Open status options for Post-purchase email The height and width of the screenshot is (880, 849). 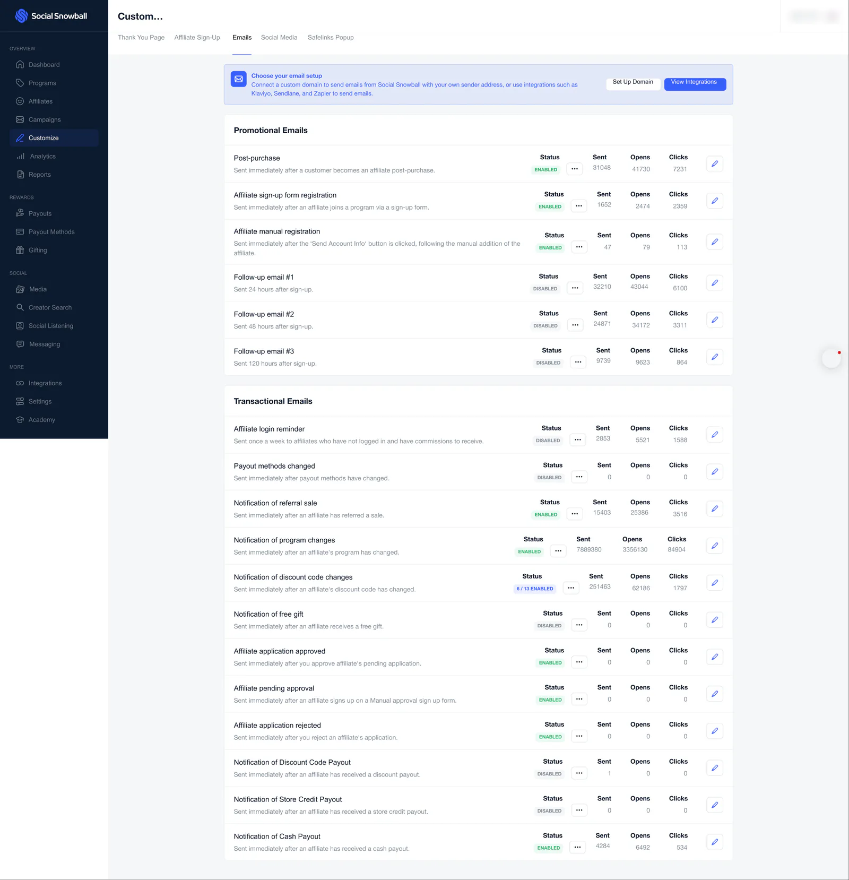point(575,169)
